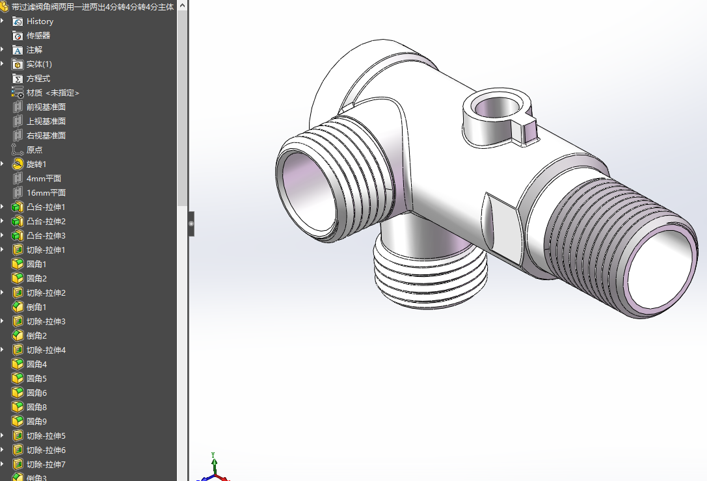
Task: Click the 注解 annotations icon
Action: pos(17,50)
